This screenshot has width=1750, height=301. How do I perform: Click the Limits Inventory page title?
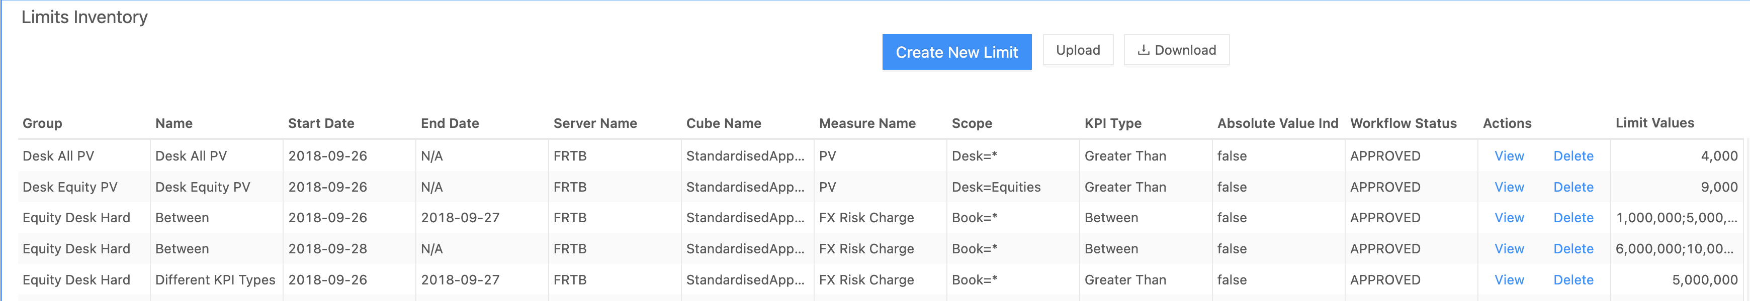84,17
